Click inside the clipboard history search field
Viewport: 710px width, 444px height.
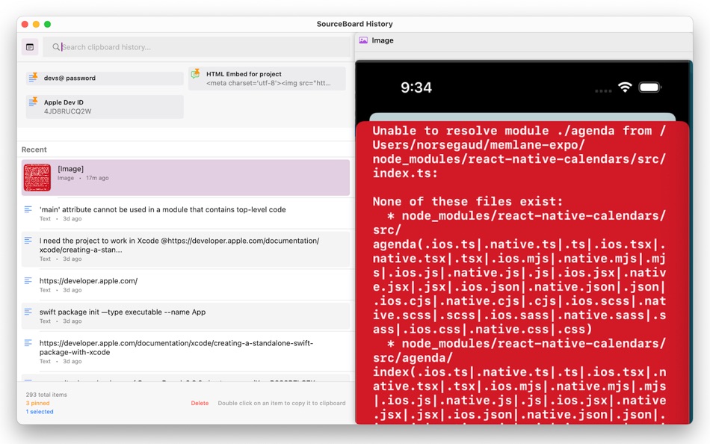[149, 47]
